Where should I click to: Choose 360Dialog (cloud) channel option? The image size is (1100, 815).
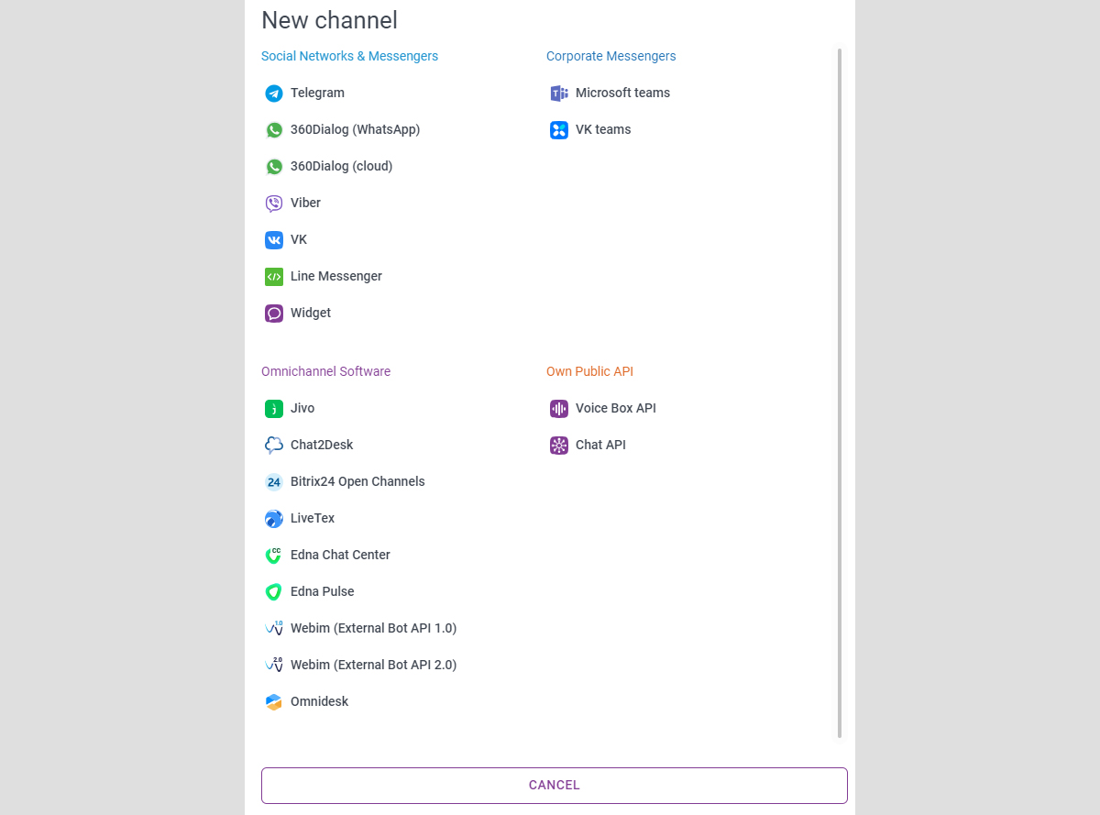[341, 167]
